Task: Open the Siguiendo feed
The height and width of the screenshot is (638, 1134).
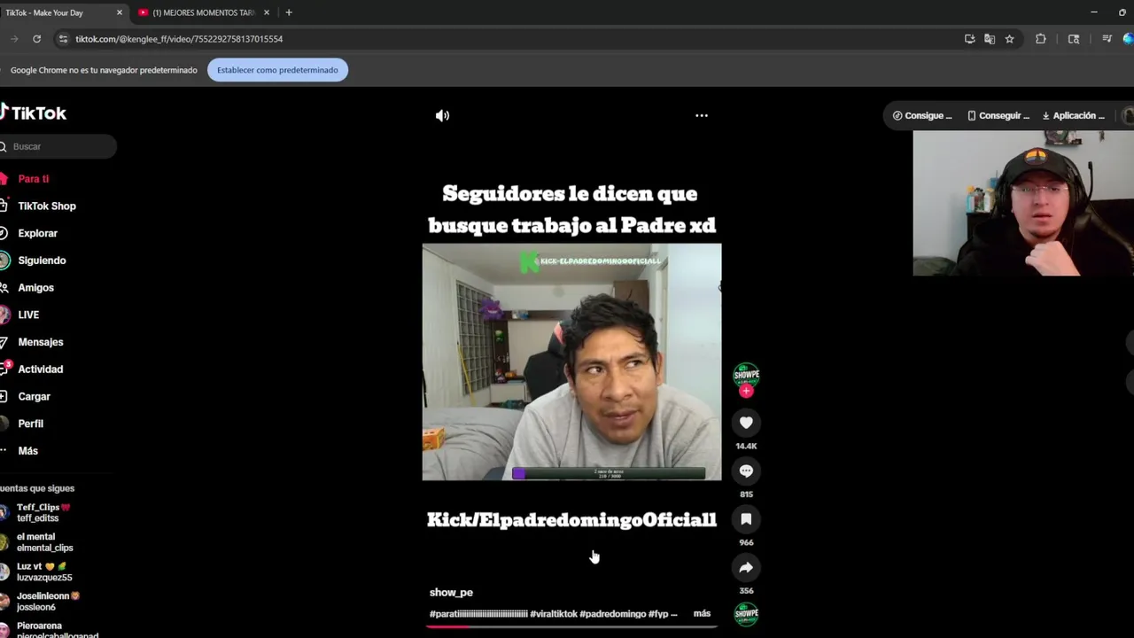Action: tap(42, 261)
